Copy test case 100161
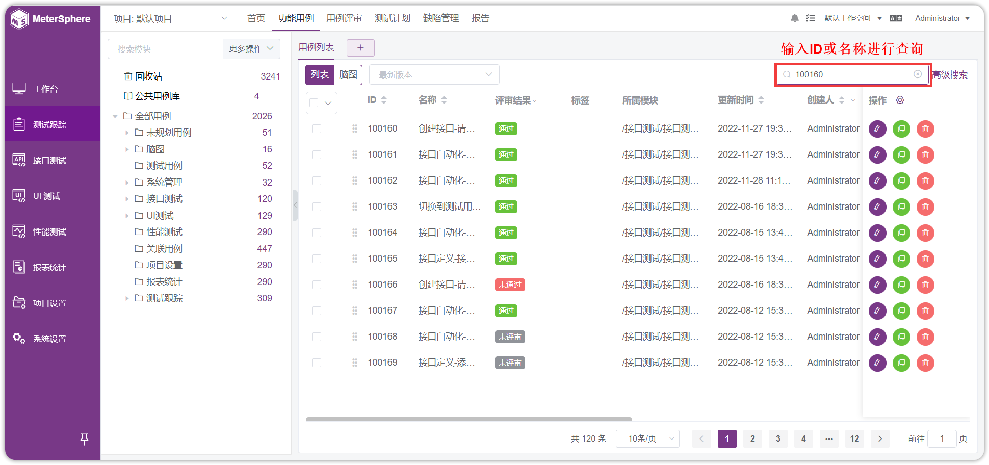This screenshot has width=989, height=465. pos(901,155)
